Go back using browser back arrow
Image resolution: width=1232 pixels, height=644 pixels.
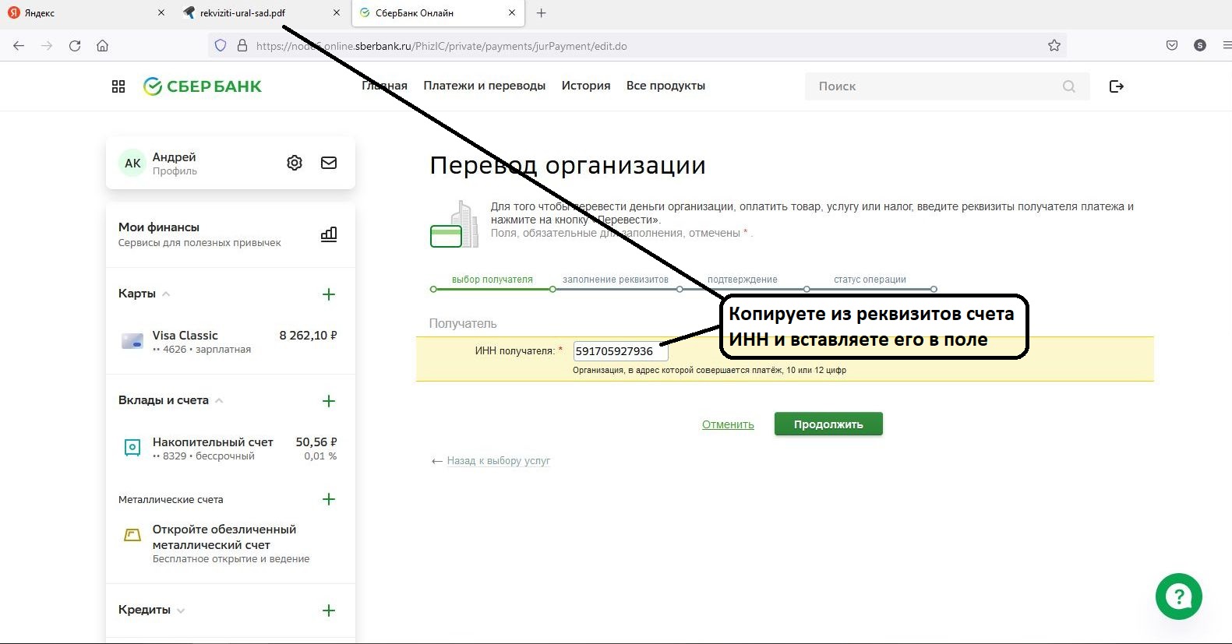(x=19, y=46)
